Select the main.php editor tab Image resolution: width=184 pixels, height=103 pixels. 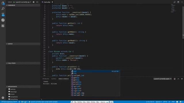(47, 2)
